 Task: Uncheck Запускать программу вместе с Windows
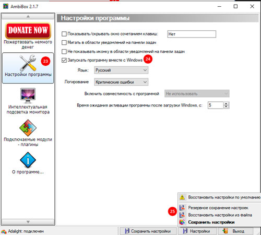(64, 60)
